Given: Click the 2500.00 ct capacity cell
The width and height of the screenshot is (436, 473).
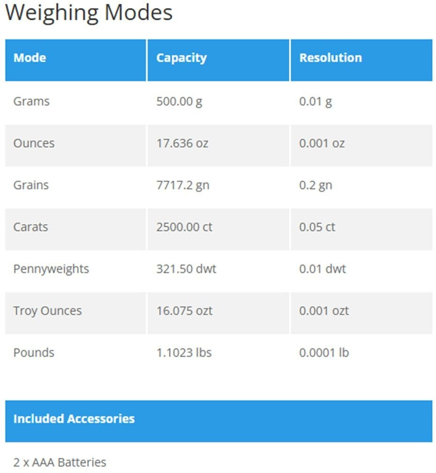Looking at the screenshot, I should 184,227.
